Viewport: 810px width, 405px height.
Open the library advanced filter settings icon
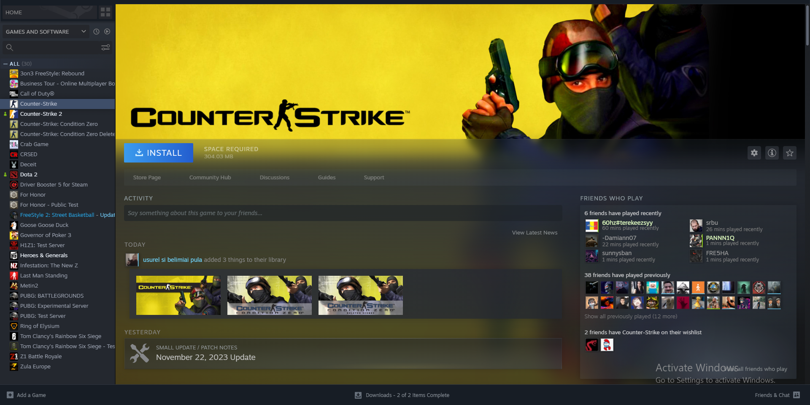[105, 48]
